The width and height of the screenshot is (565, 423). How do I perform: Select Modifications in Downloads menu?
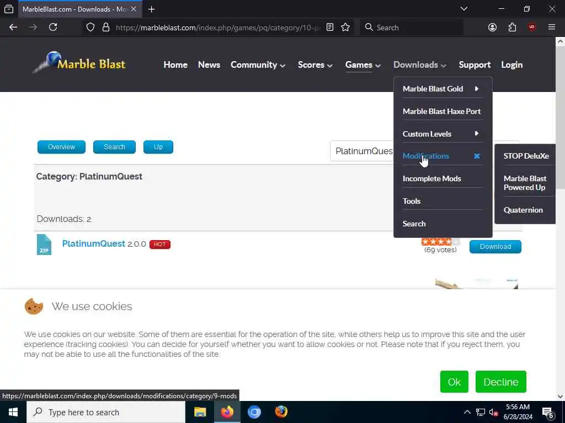tap(426, 156)
